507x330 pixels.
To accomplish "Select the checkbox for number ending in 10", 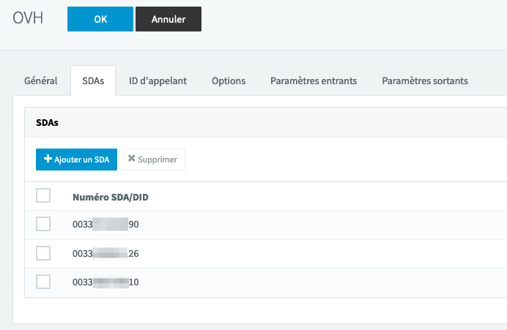I will (x=43, y=282).
